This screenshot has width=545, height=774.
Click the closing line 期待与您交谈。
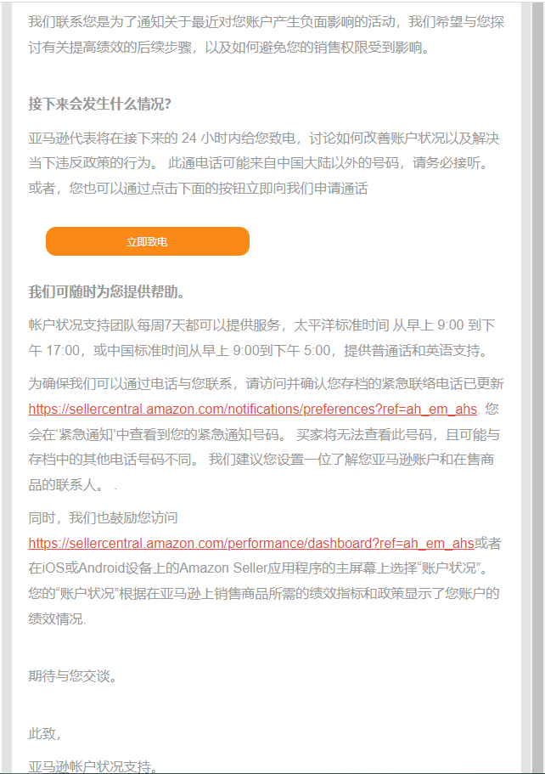click(73, 675)
